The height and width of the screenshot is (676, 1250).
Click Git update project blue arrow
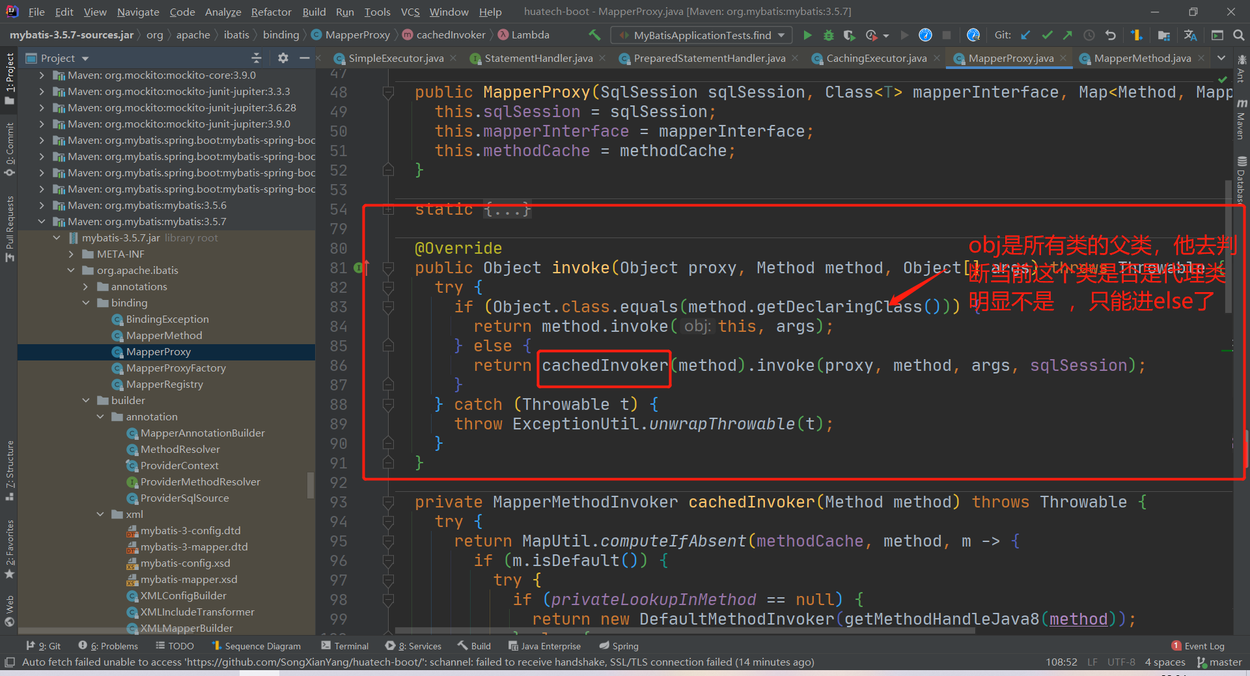1025,35
